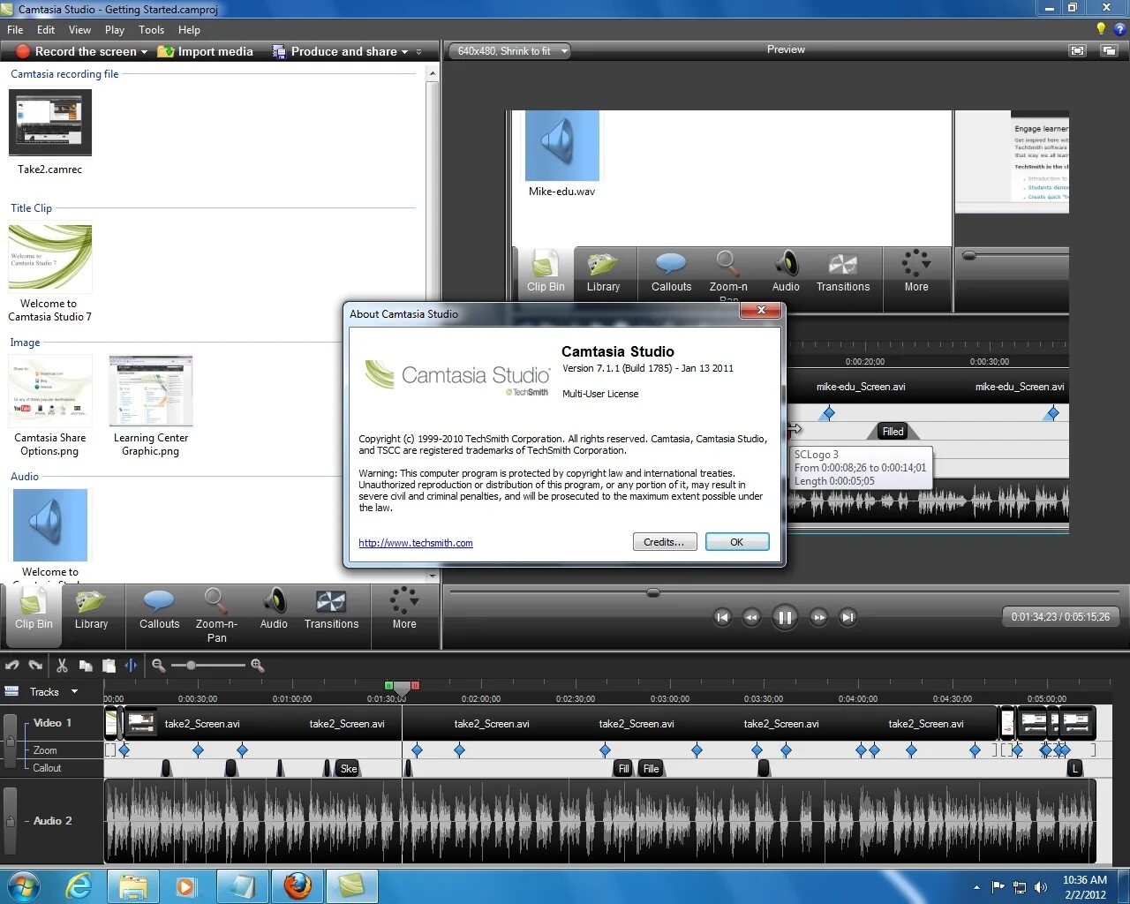
Task: Click the green selection start marker
Action: point(388,686)
